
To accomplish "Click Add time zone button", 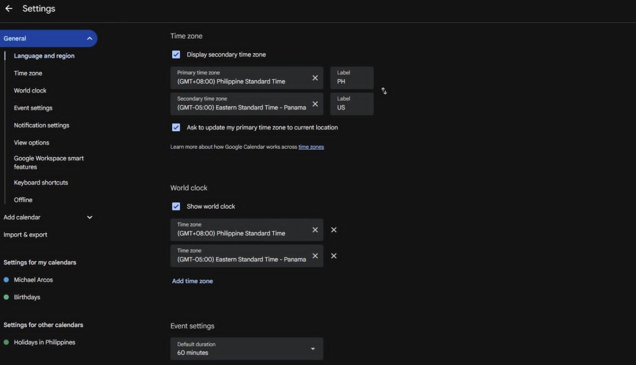I will [192, 281].
